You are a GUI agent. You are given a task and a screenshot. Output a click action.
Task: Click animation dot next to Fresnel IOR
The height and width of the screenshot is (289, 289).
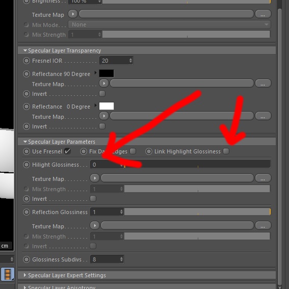click(27, 61)
